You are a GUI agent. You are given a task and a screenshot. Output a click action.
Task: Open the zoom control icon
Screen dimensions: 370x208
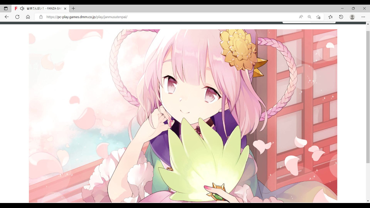tap(309, 17)
